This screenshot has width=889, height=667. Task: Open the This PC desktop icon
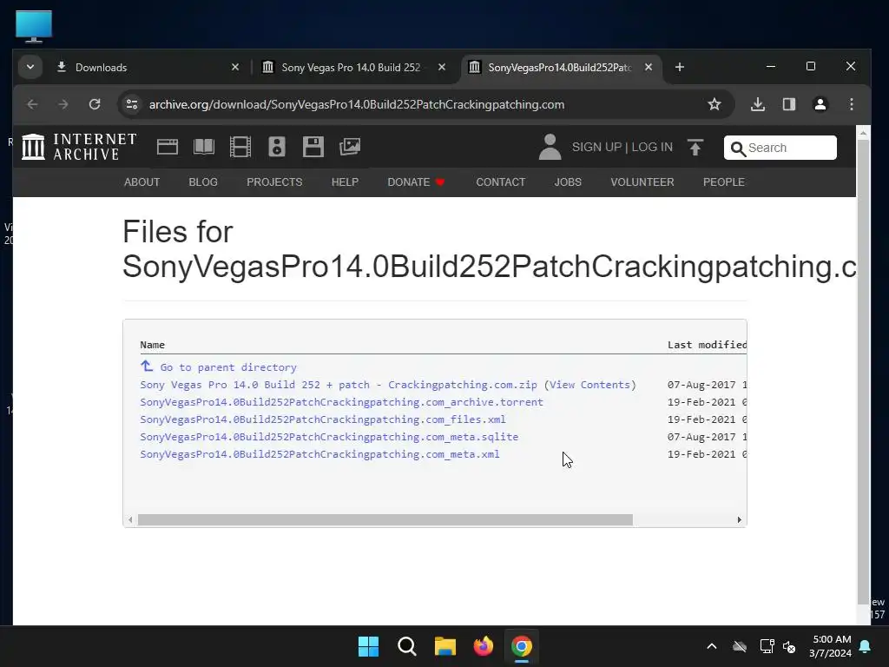pyautogui.click(x=34, y=26)
